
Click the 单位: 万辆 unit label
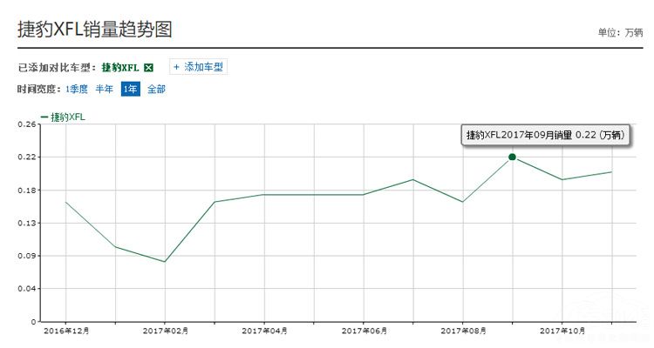point(620,32)
